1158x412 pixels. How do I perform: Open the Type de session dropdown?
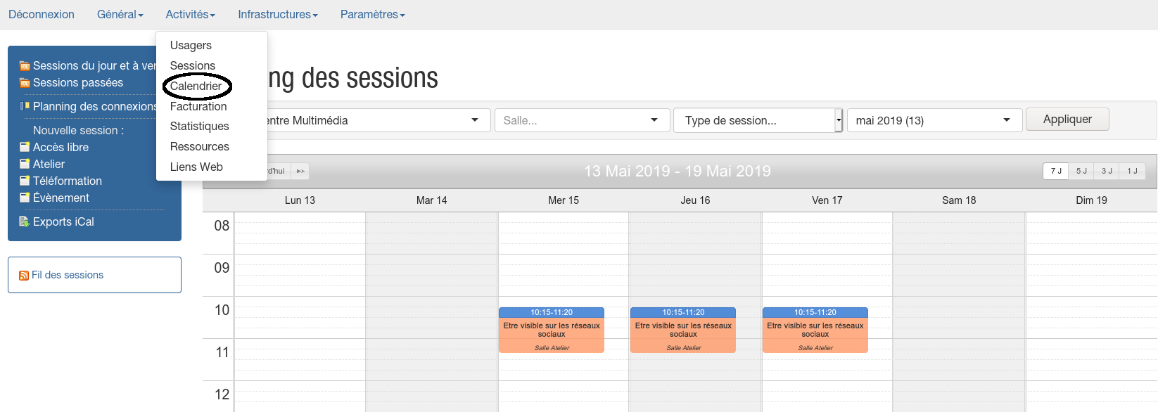(758, 120)
